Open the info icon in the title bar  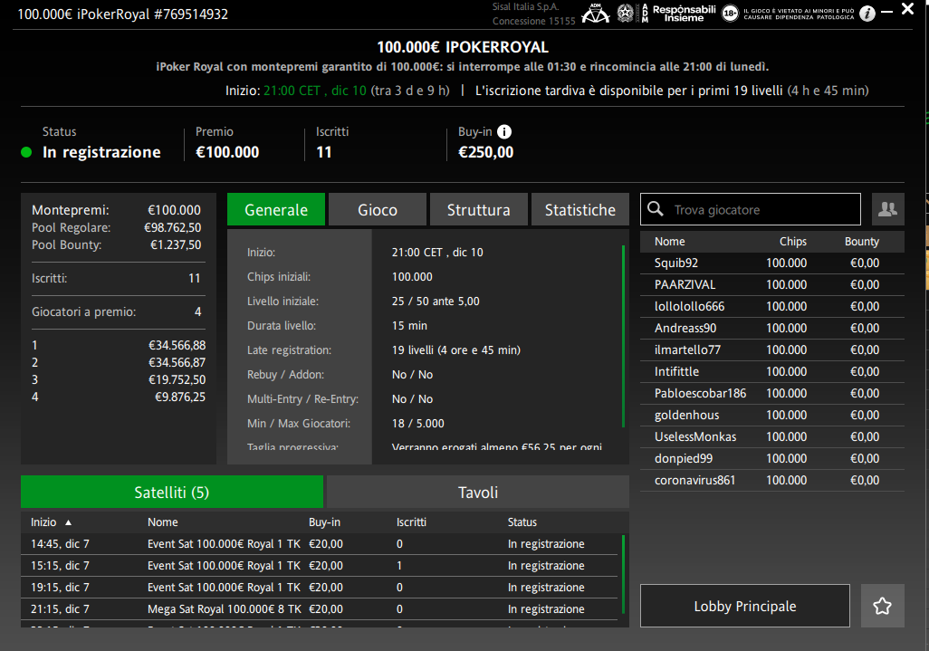click(x=867, y=14)
